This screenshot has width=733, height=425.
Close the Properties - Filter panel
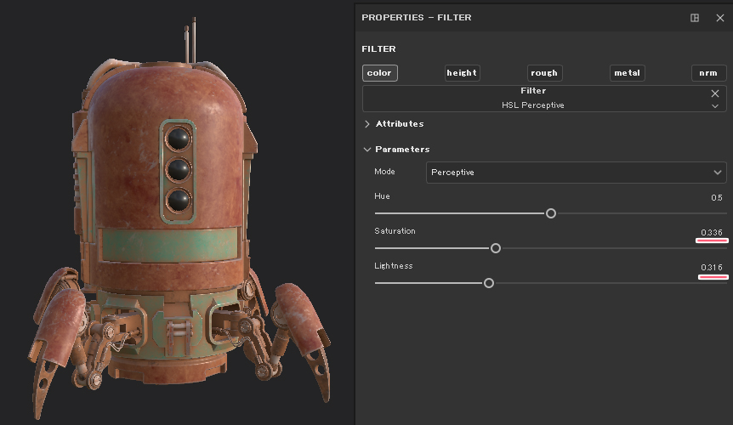tap(719, 18)
